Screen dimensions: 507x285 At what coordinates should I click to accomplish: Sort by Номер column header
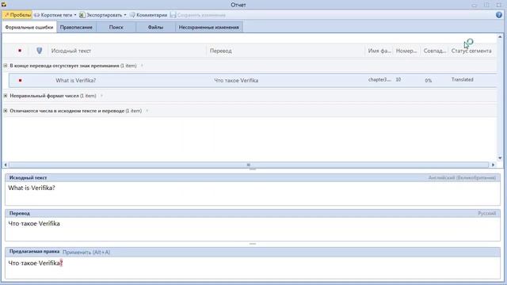406,51
